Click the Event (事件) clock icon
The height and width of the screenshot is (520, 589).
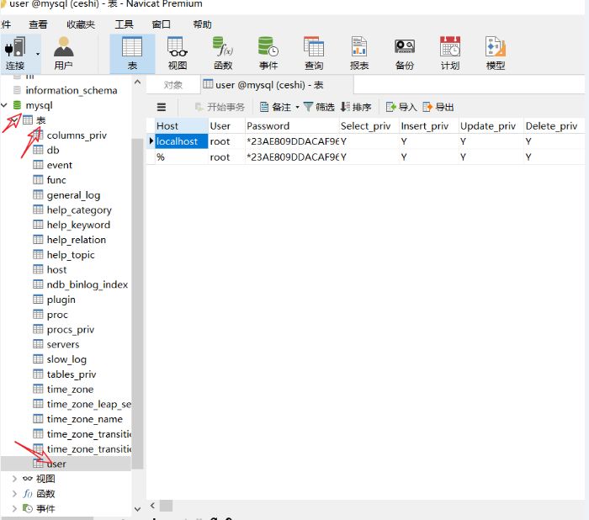point(268,47)
